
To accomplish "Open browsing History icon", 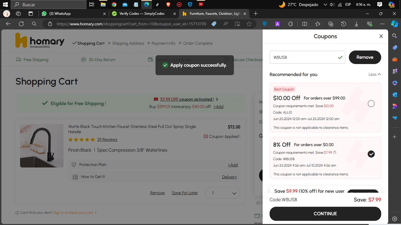I will coord(344,24).
